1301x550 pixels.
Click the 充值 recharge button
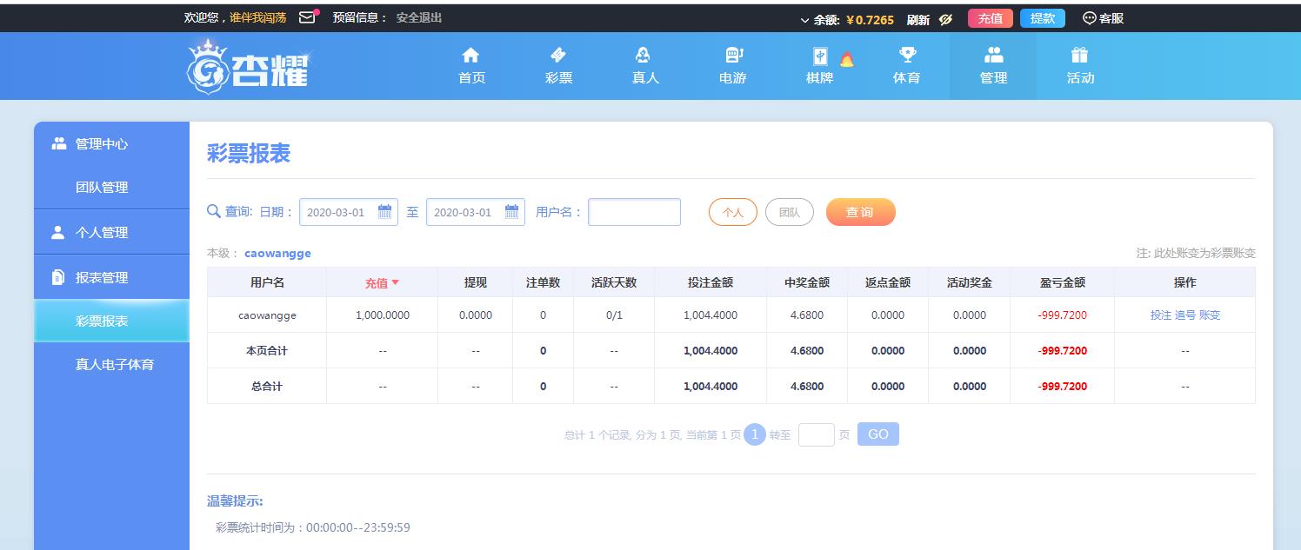(991, 18)
